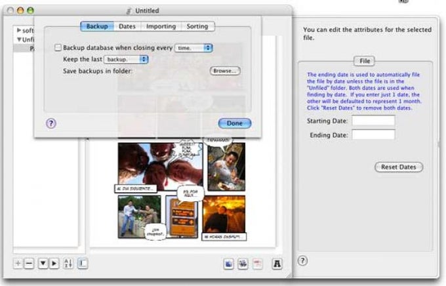The image size is (446, 286).
Task: Collapse the 'Unfi' folder in the sidebar
Action: pos(19,39)
